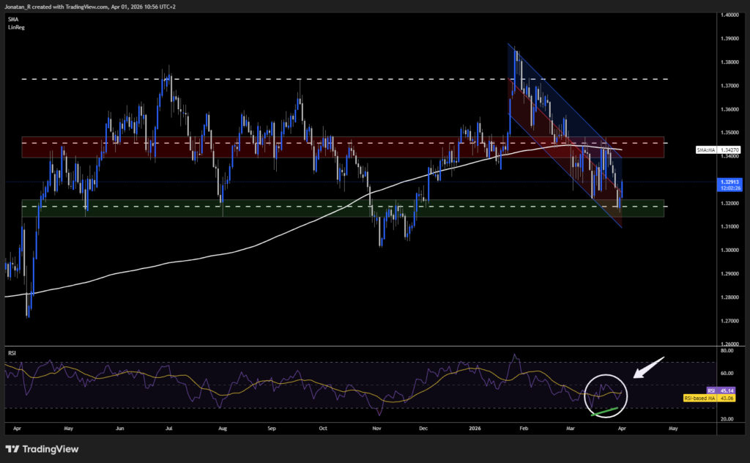
Task: Select the LinReg indicator legend label
Action: click(17, 26)
